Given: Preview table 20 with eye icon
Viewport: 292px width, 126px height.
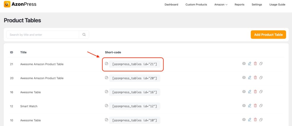Looking at the screenshot, I should click(244, 77).
